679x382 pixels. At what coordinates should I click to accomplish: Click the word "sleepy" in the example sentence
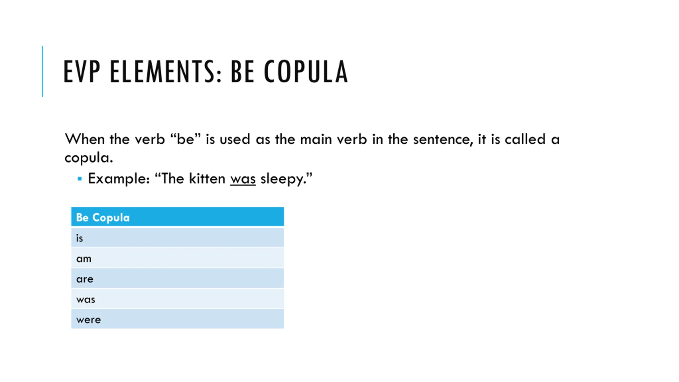pos(282,179)
